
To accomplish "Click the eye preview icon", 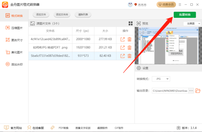I will (x=139, y=23).
